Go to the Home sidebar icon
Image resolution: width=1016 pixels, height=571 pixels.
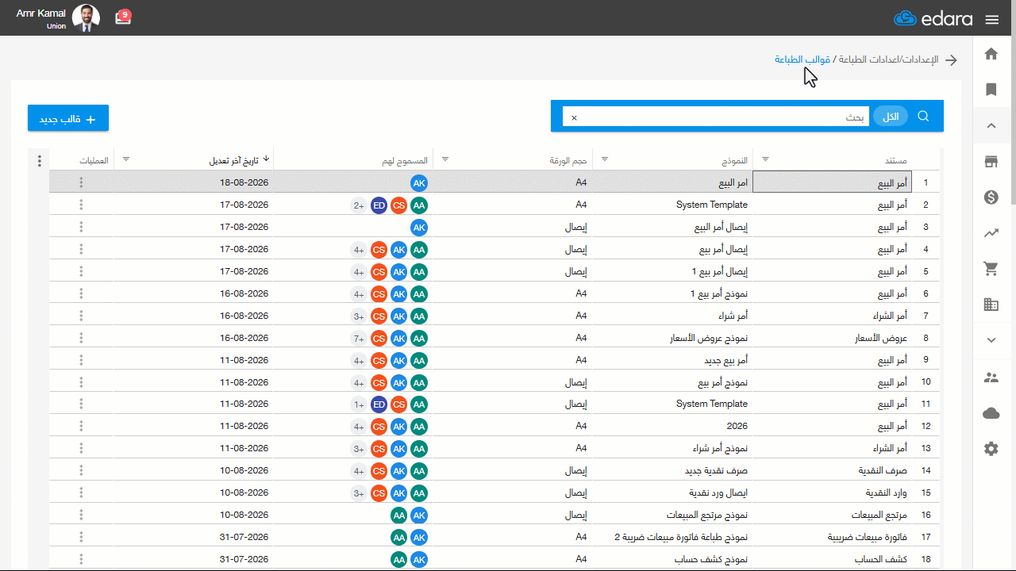click(x=991, y=54)
